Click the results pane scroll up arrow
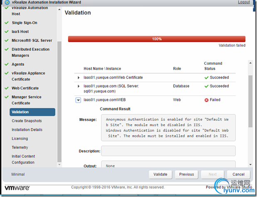The image size is (257, 197). (250, 63)
